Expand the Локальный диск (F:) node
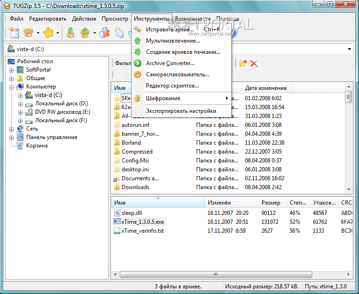The height and width of the screenshot is (294, 359). point(21,121)
